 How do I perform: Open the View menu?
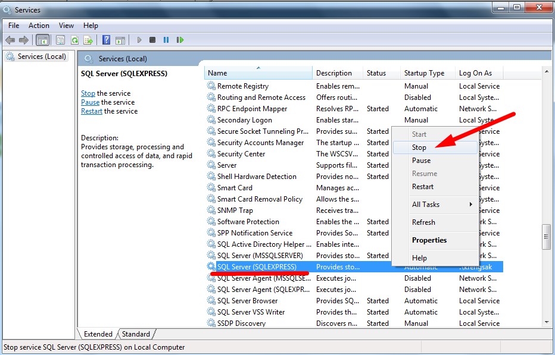tap(66, 26)
